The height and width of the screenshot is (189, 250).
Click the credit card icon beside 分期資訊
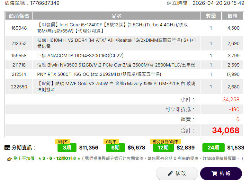pos(7,148)
